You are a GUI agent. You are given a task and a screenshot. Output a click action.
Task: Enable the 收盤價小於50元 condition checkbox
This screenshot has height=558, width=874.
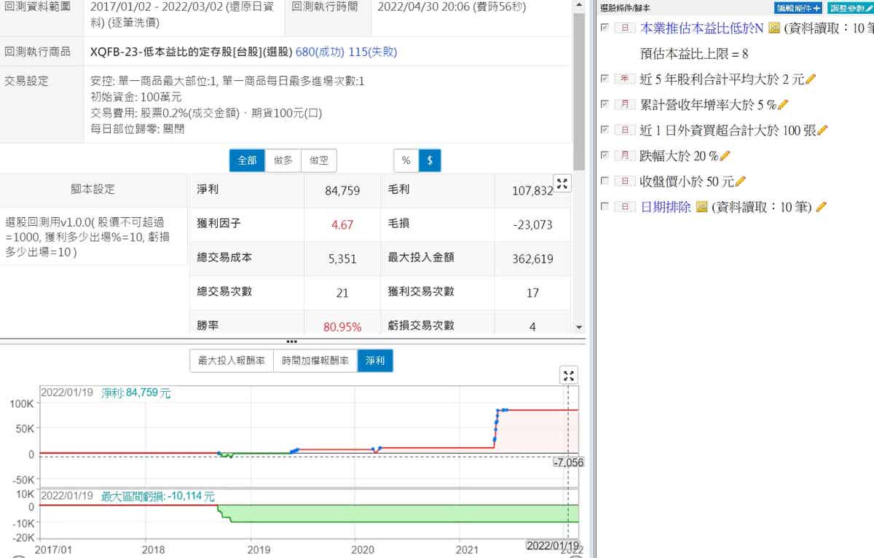[604, 181]
